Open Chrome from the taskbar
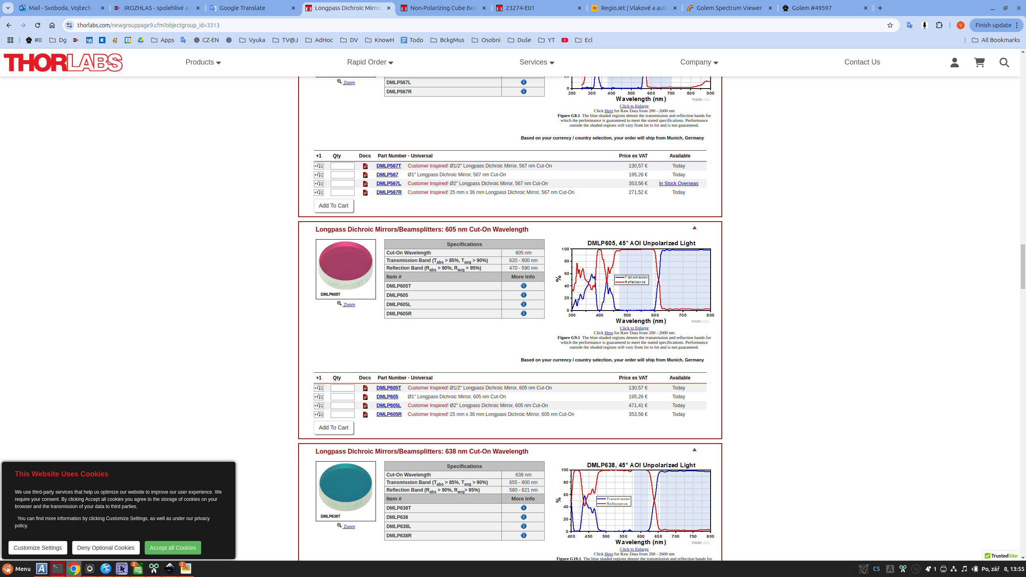This screenshot has width=1026, height=577. 74,569
